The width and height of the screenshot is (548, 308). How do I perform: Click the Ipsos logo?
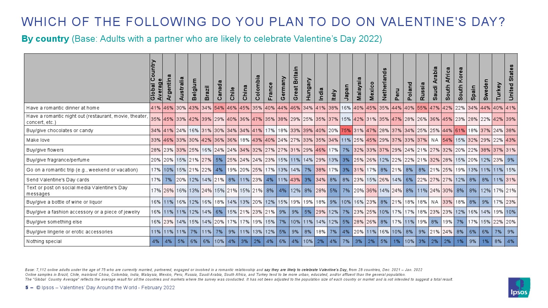pyautogui.click(x=519, y=287)
